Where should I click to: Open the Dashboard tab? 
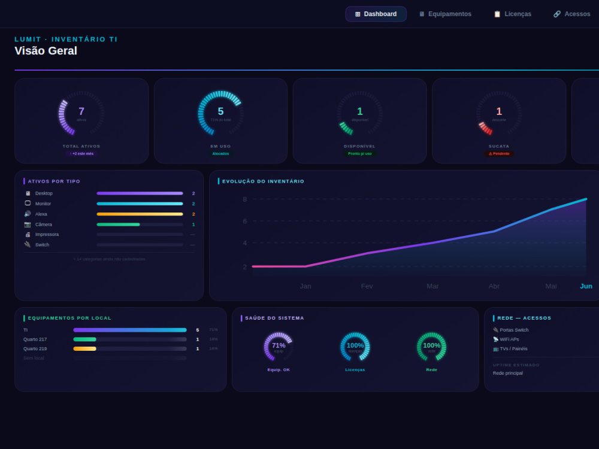376,14
